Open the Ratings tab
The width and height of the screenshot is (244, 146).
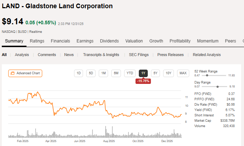point(37,41)
